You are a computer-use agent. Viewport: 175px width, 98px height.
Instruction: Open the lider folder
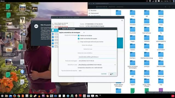[147, 47]
